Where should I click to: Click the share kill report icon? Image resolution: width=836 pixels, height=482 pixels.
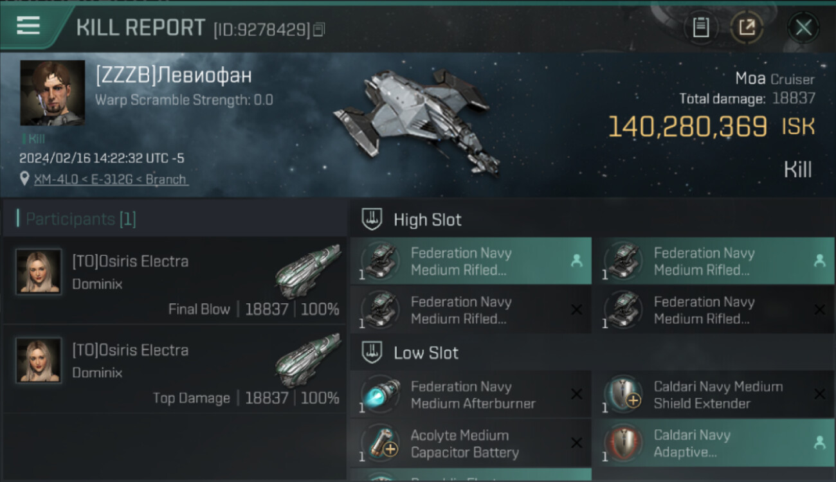point(747,28)
